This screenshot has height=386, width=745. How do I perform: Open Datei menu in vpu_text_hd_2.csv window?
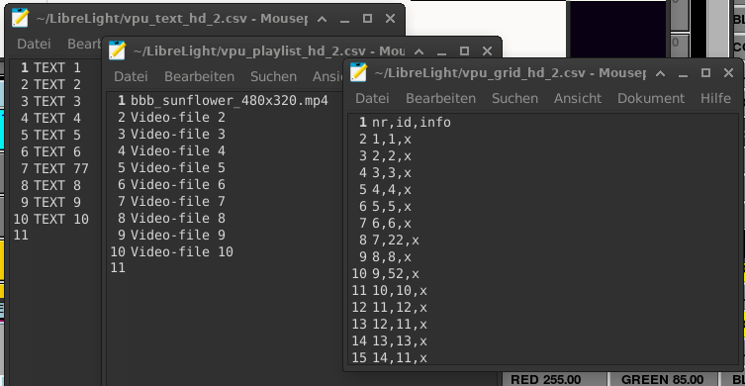34,44
